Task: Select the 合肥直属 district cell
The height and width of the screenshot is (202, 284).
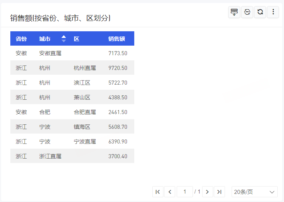Action: point(85,112)
